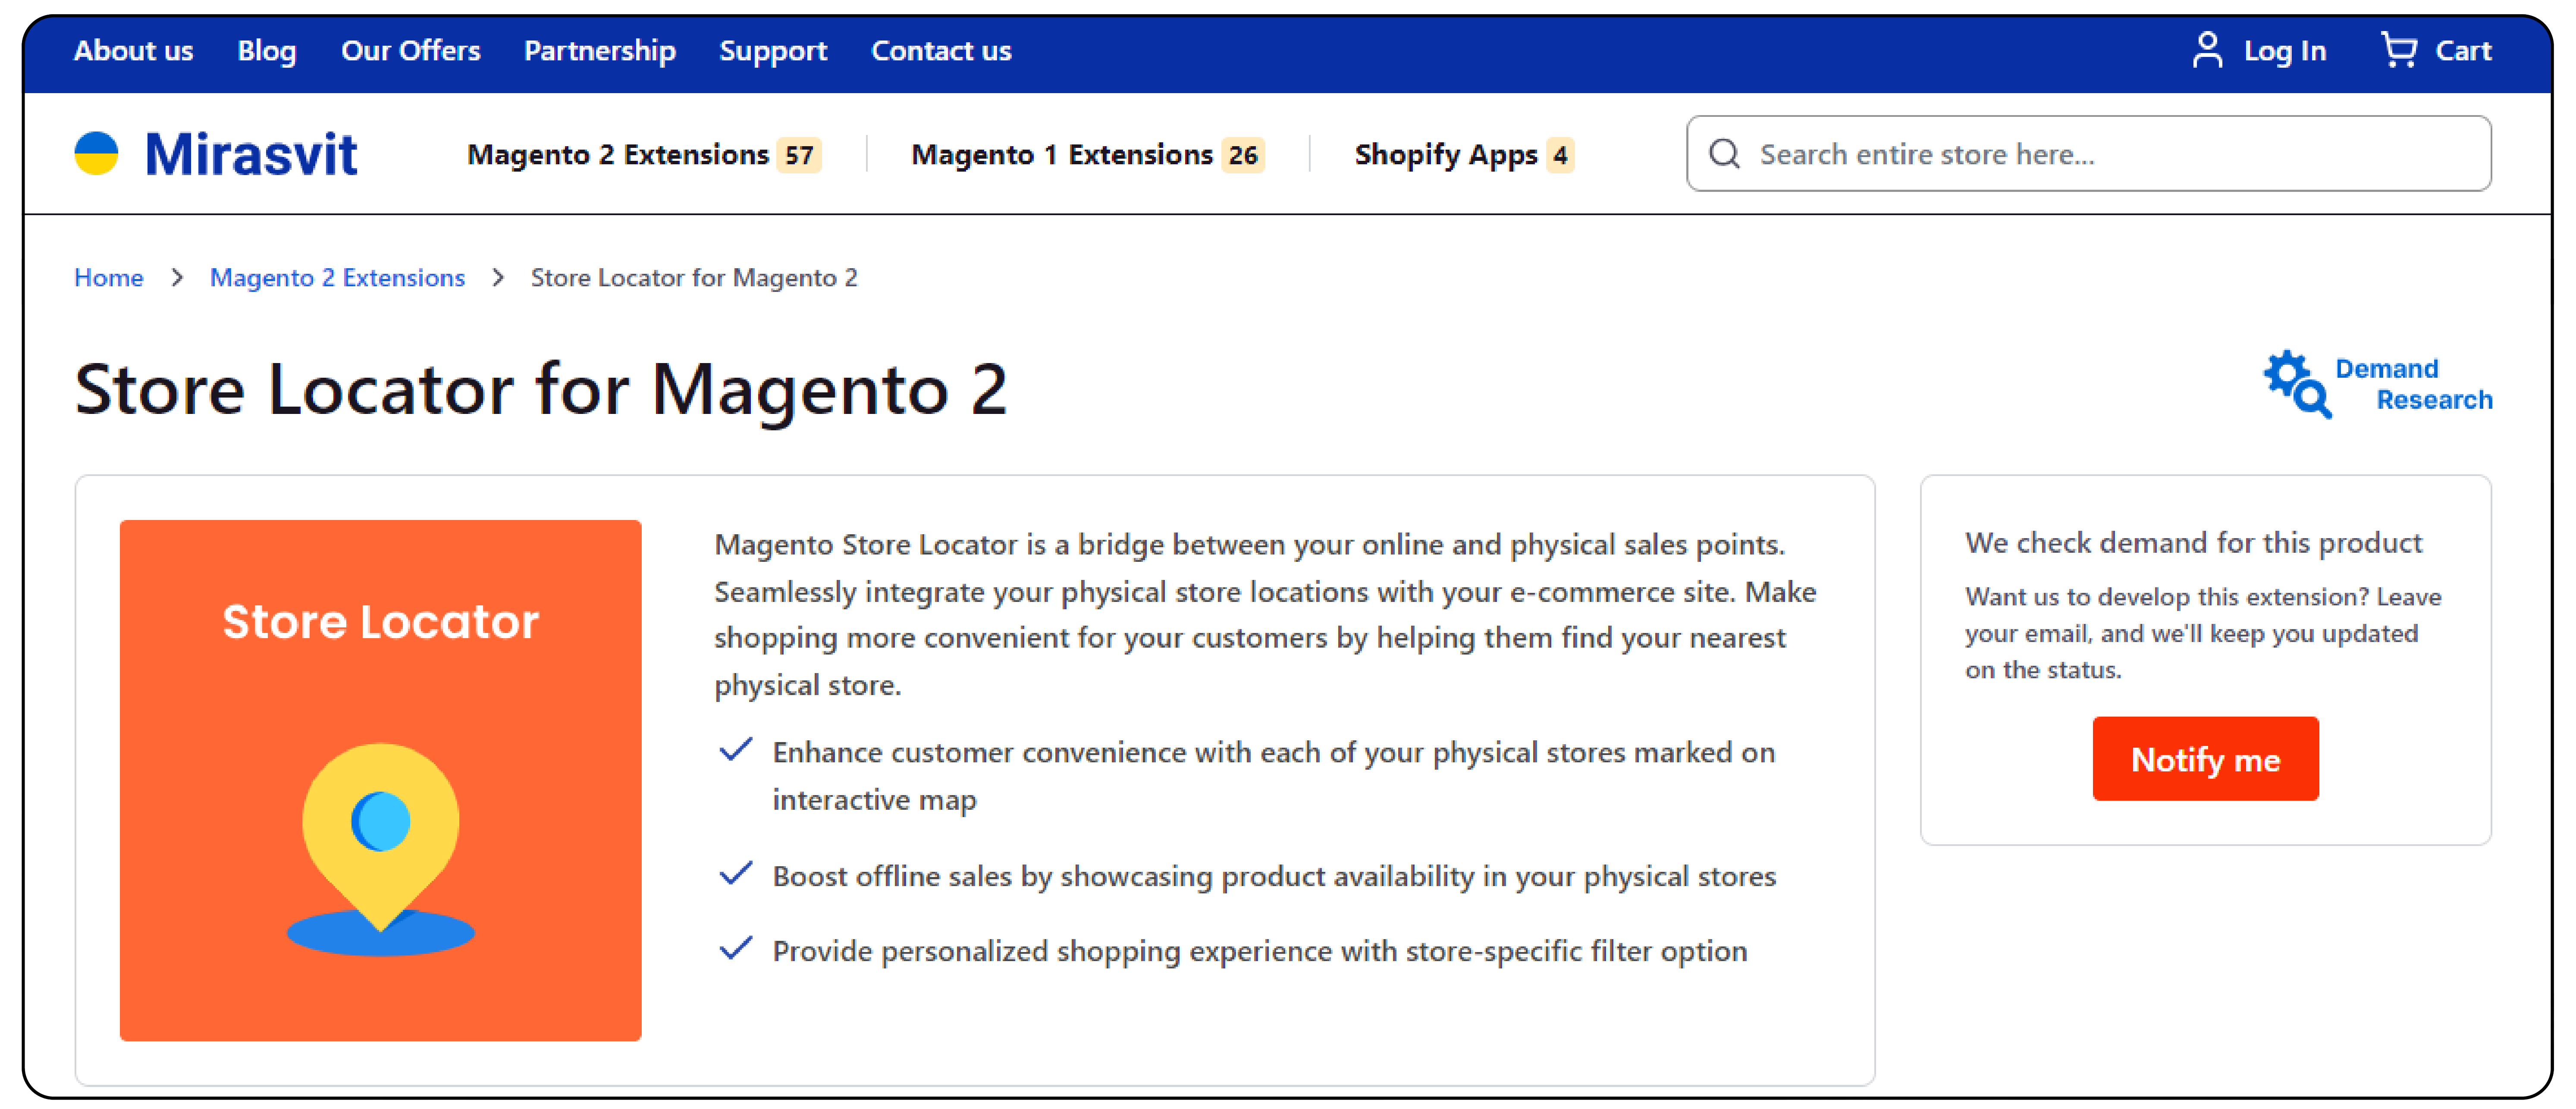
Task: Open the About us page
Action: click(x=133, y=50)
